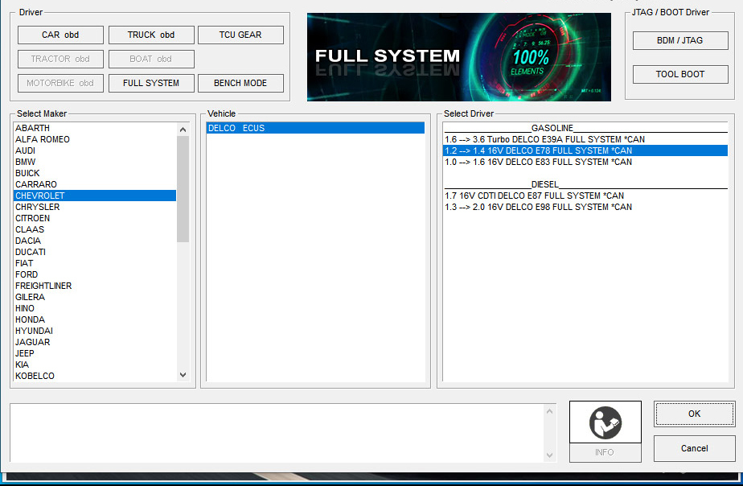The image size is (743, 486).
Task: Choose 1.6 16V DELCO E83 driver
Action: [x=585, y=163]
